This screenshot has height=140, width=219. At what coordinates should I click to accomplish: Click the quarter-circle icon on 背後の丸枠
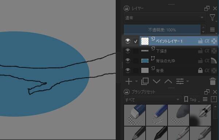pyautogui.click(x=214, y=61)
